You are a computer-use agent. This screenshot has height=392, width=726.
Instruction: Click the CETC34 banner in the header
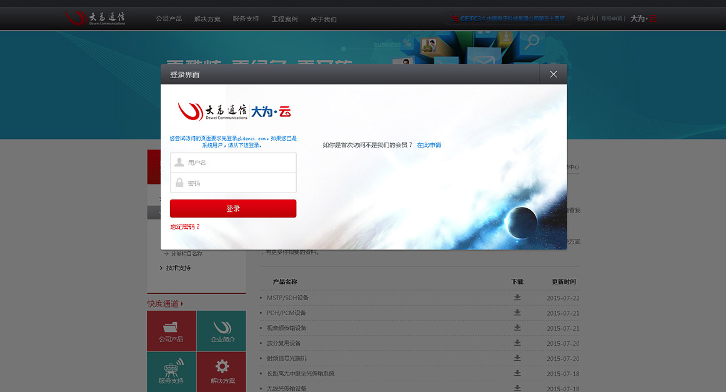pyautogui.click(x=508, y=19)
